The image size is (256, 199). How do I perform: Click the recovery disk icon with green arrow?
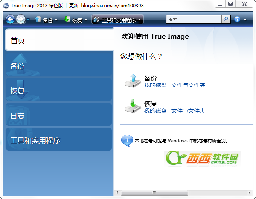point(133,106)
